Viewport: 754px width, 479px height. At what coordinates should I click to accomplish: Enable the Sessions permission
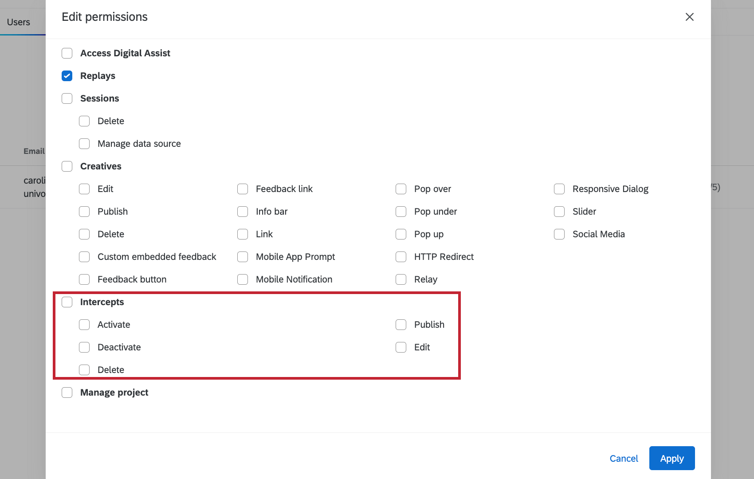pos(67,98)
